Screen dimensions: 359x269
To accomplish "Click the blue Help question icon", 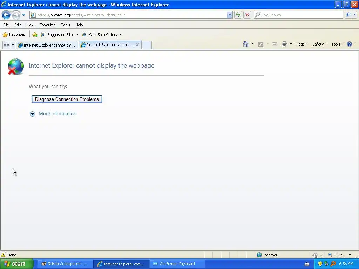I will [x=350, y=44].
